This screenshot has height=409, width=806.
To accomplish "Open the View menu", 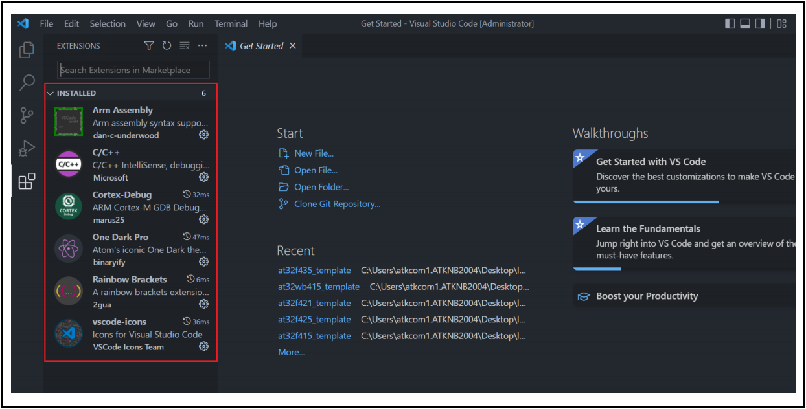I will 146,24.
